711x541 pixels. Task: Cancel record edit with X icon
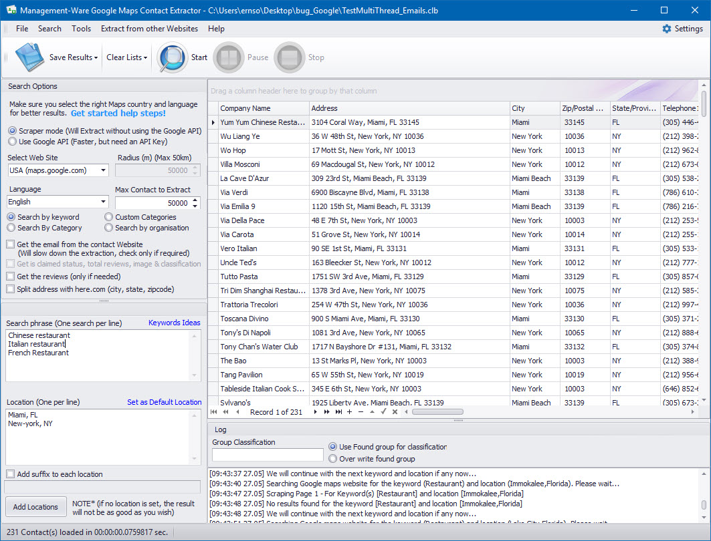click(395, 412)
